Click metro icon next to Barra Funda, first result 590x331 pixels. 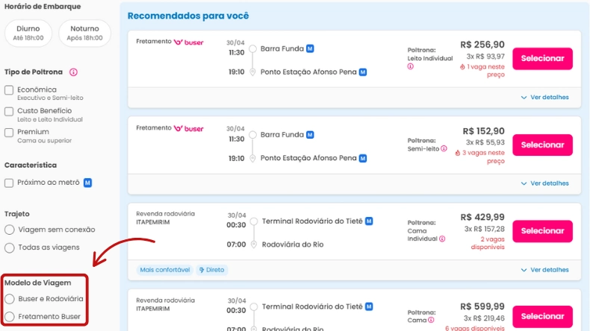[x=310, y=48]
